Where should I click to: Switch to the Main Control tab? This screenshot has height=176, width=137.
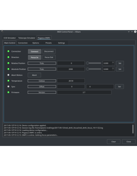point(10,43)
